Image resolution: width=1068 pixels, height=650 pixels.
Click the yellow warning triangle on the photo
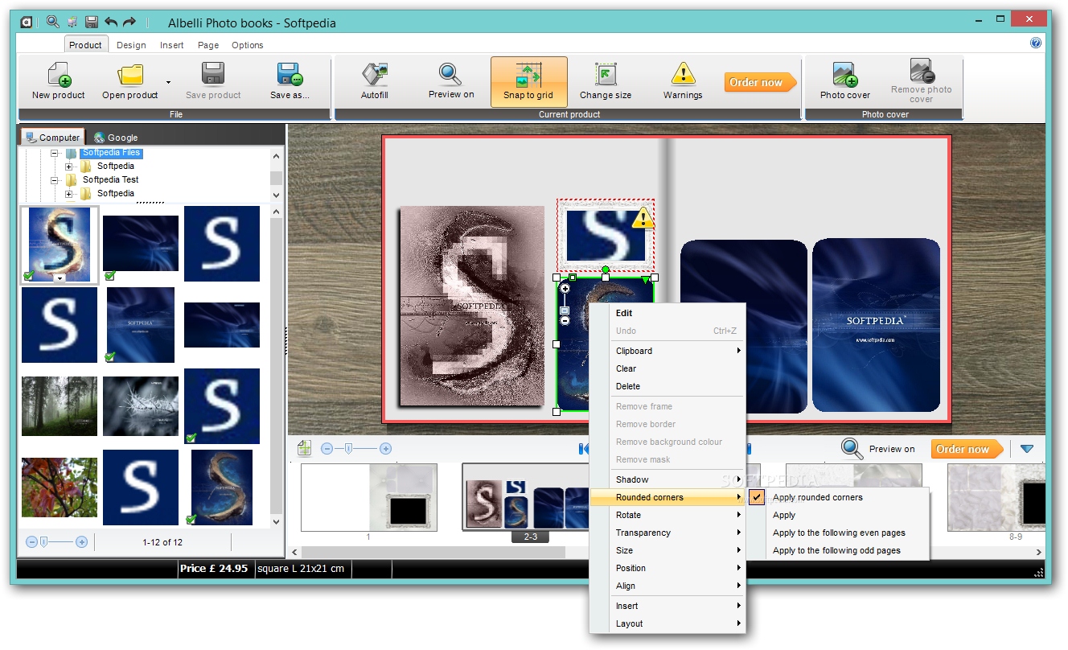643,219
